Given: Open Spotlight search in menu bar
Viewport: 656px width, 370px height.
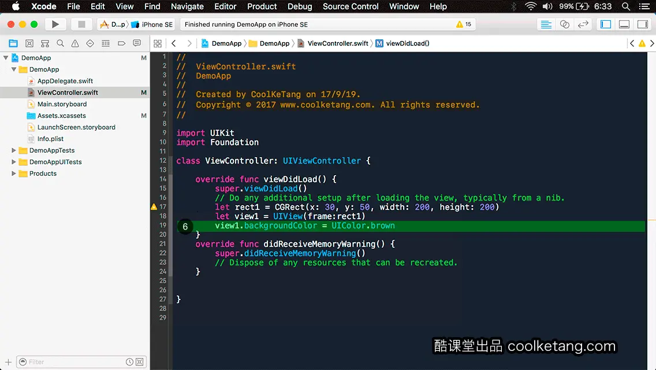Looking at the screenshot, I should click(626, 6).
